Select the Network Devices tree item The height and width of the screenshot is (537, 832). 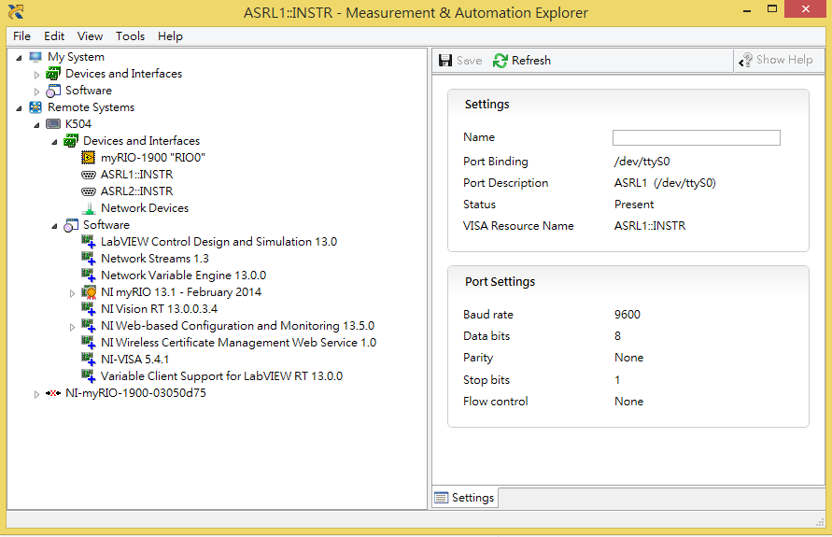point(145,208)
